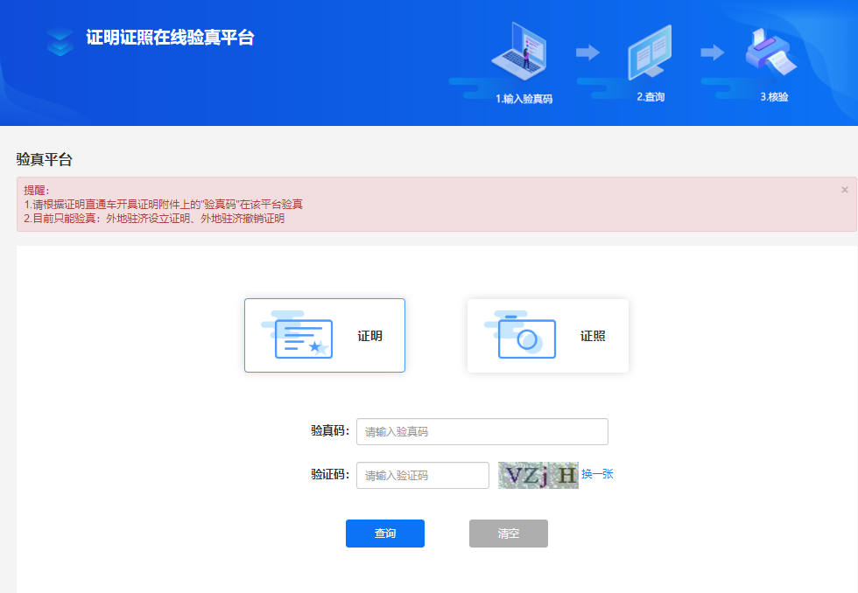Click the 验真码 input field
Image resolution: width=858 pixels, height=593 pixels.
(x=482, y=431)
